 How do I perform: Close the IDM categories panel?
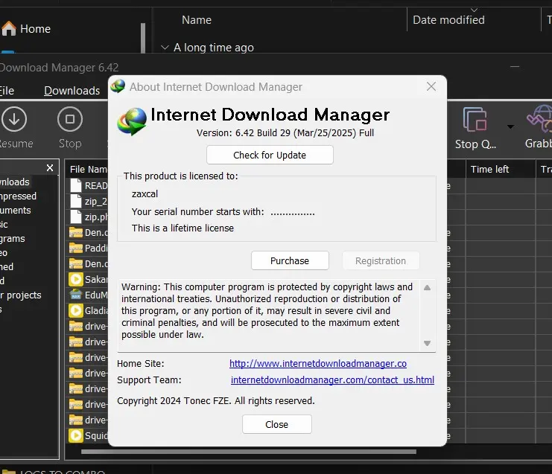coord(50,168)
